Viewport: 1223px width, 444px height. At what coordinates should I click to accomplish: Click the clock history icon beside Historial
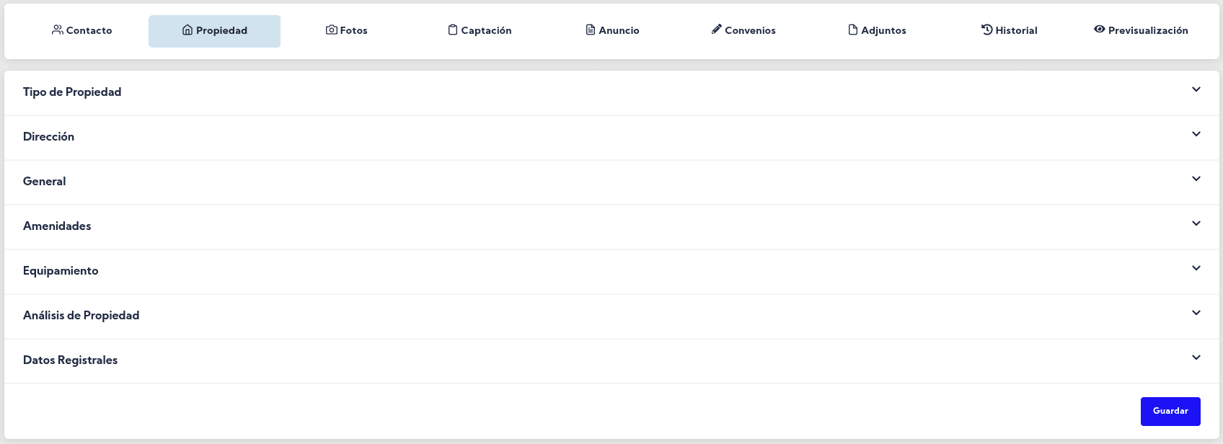tap(987, 30)
